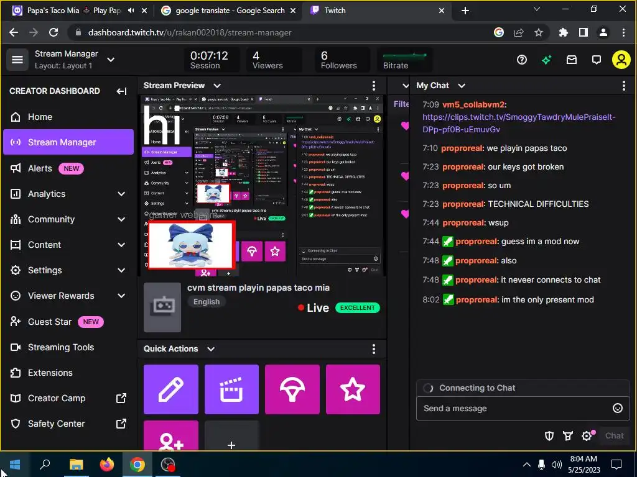This screenshot has width=637, height=477.
Task: Open the whispers speech bubble icon
Action: pyautogui.click(x=597, y=60)
